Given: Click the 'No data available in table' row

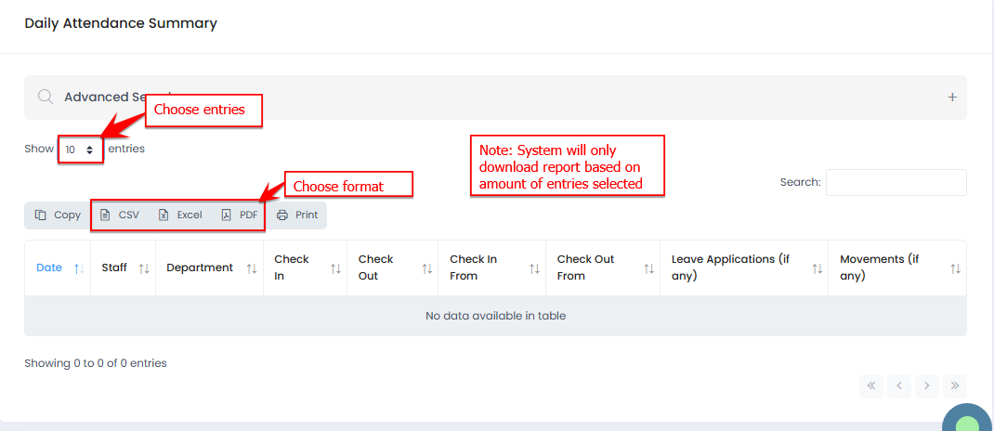Looking at the screenshot, I should [496, 316].
